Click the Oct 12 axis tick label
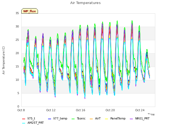The height and width of the screenshot is (128, 171). pos(51,110)
